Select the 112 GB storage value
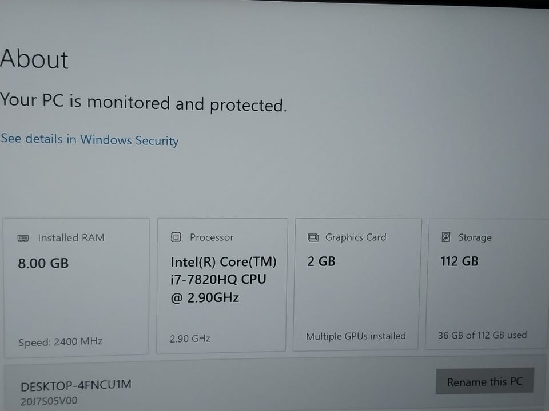 (459, 261)
